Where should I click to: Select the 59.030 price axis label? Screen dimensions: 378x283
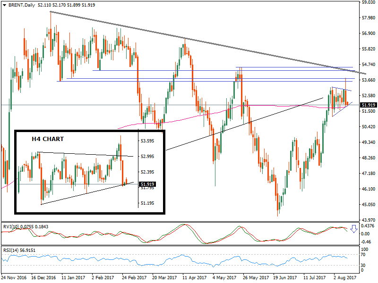[369, 2]
